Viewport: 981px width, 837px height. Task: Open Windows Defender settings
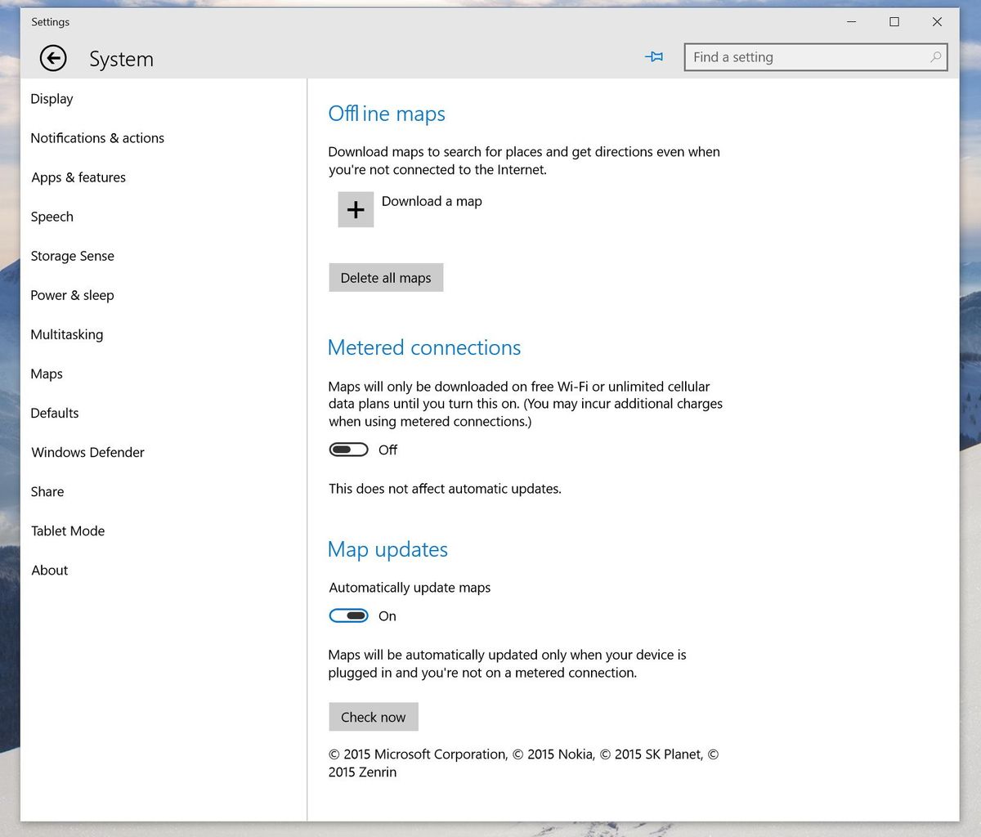(87, 451)
